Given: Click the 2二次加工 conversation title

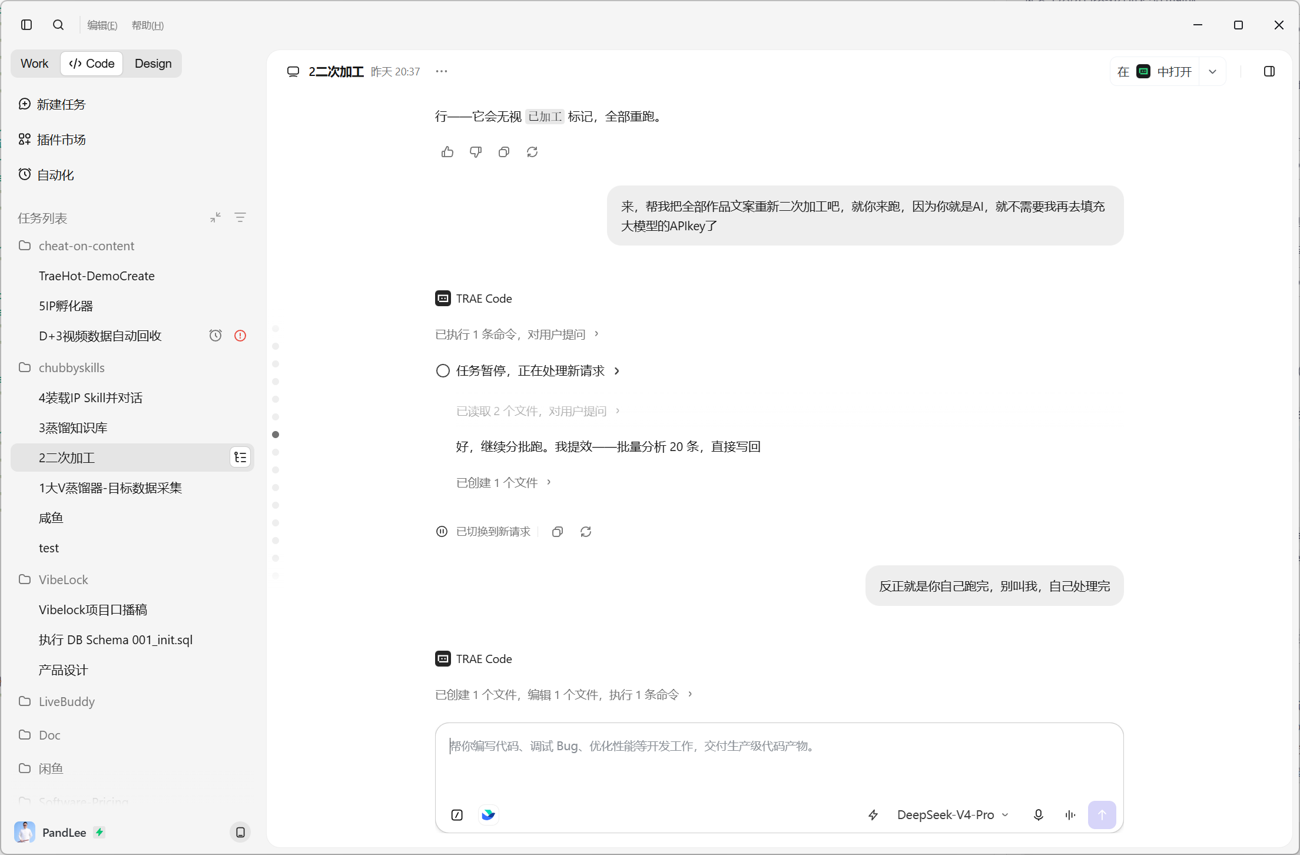Looking at the screenshot, I should (x=336, y=72).
